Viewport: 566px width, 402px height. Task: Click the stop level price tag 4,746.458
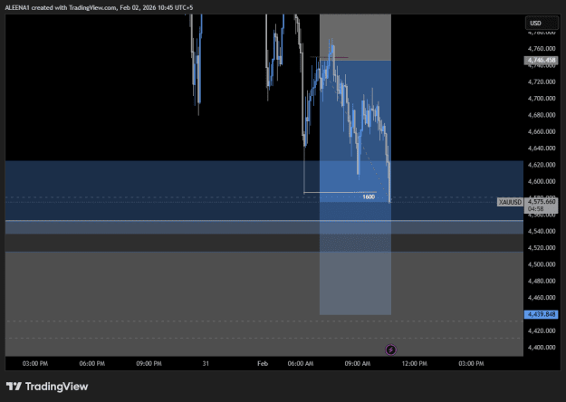541,61
